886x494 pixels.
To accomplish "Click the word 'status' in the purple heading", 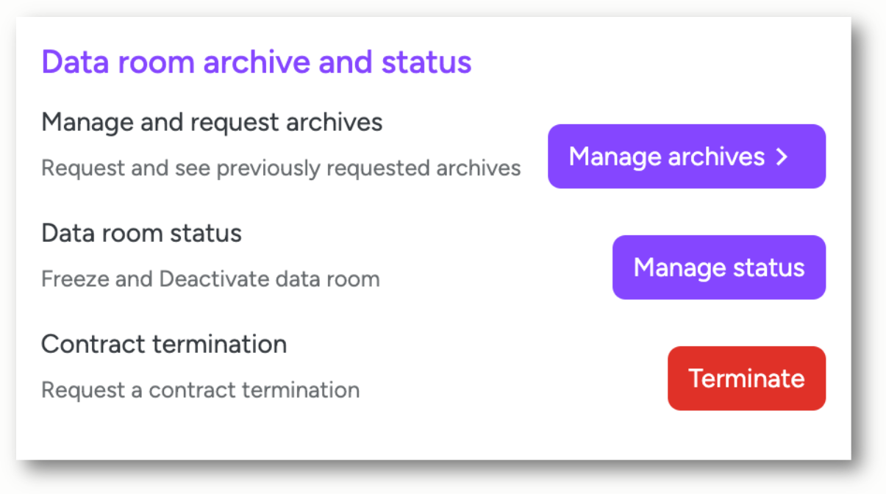I will coord(426,62).
